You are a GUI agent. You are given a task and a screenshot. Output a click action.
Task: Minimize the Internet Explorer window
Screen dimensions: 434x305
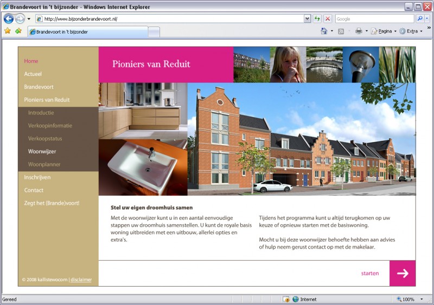(409, 7)
